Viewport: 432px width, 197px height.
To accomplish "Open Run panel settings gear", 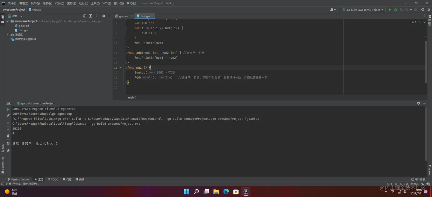I will 418,103.
